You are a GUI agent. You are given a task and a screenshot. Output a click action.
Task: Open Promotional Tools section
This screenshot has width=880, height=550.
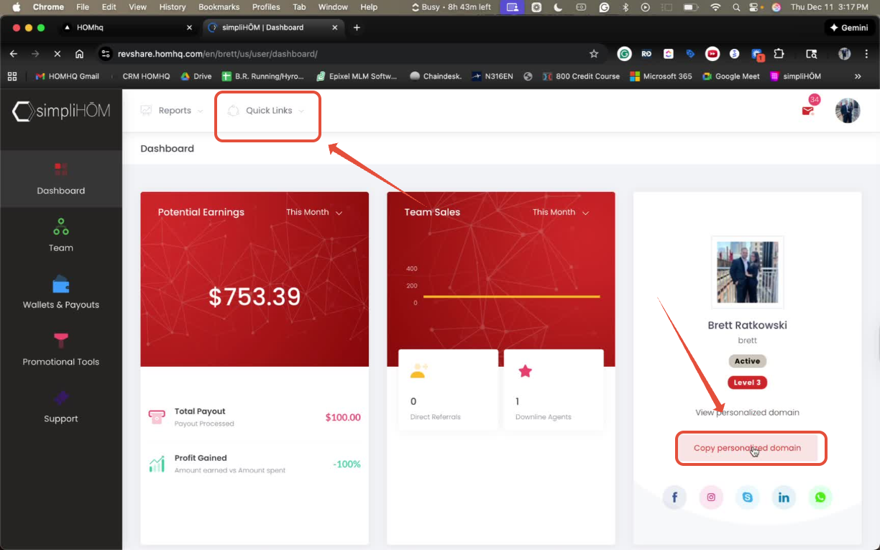coord(61,350)
